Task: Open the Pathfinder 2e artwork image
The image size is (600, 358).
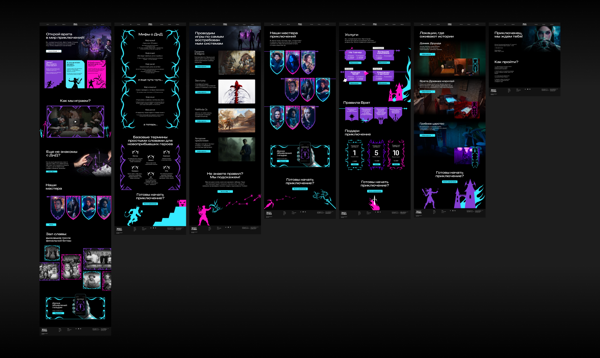Action: pos(237,120)
